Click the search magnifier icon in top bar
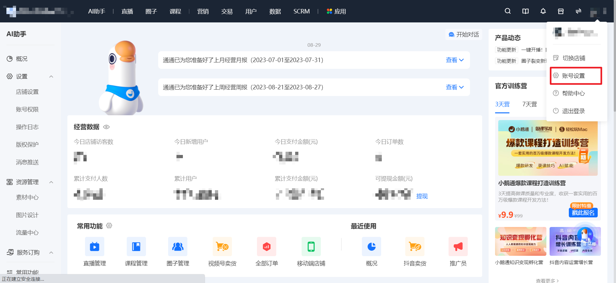 pos(508,11)
